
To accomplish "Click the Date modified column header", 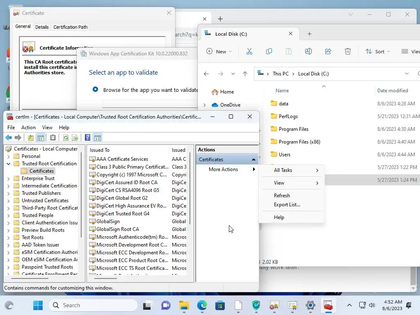I will click(x=393, y=91).
